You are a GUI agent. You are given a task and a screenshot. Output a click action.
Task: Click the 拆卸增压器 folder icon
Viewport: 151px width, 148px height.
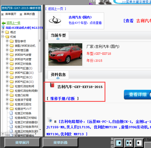point(12,50)
